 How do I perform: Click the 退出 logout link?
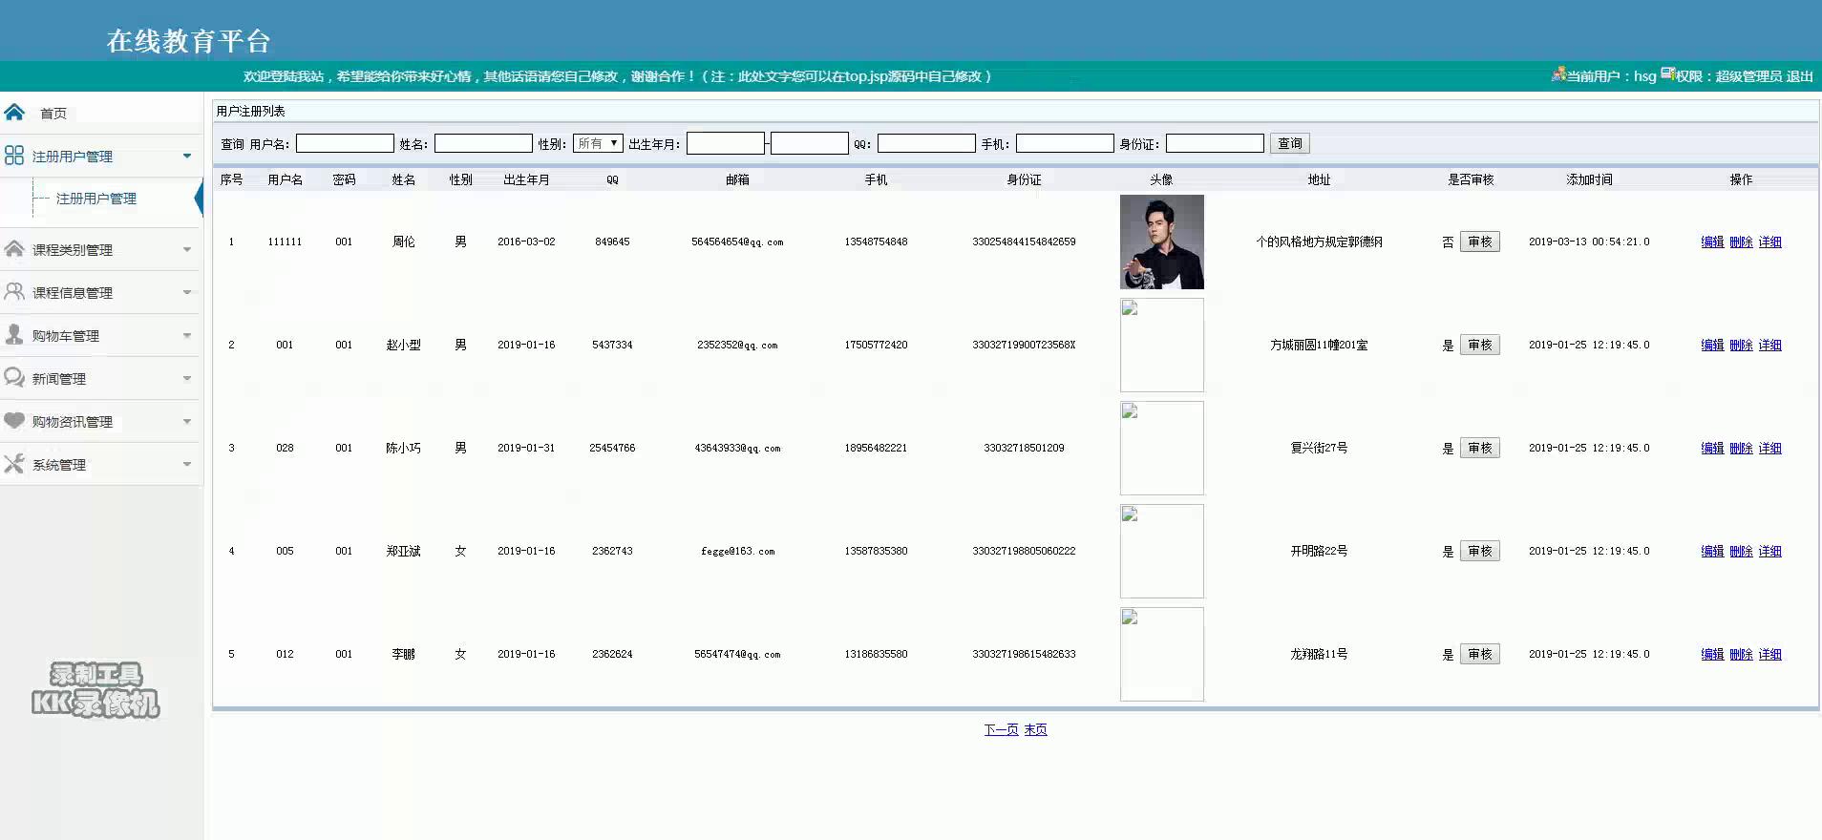tap(1799, 76)
